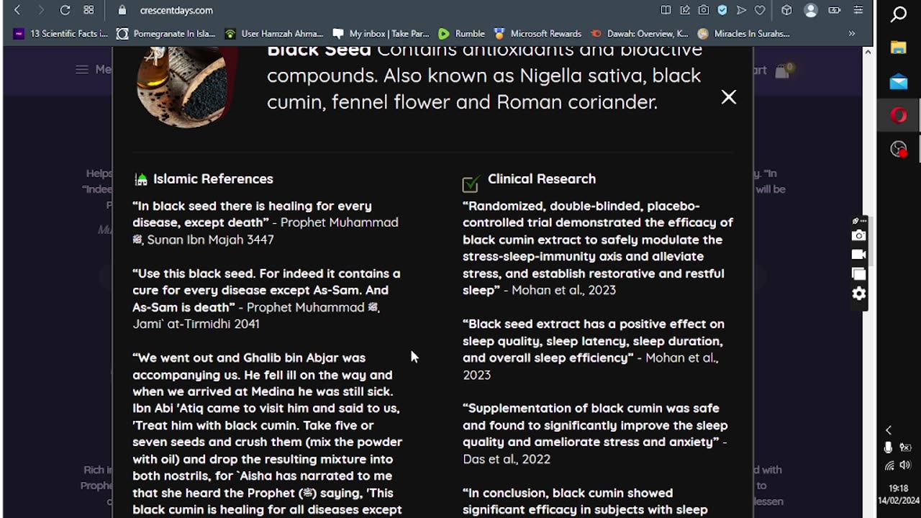This screenshot has height=518, width=921.
Task: Open the Mail app from the taskbar
Action: click(x=899, y=82)
